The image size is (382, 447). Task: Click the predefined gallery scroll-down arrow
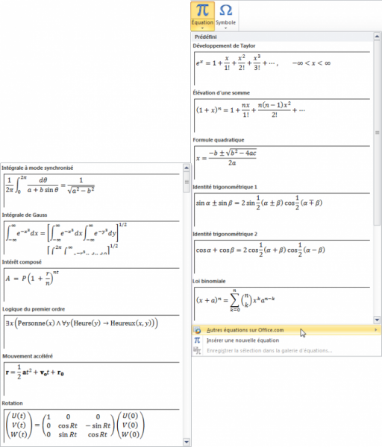377,320
